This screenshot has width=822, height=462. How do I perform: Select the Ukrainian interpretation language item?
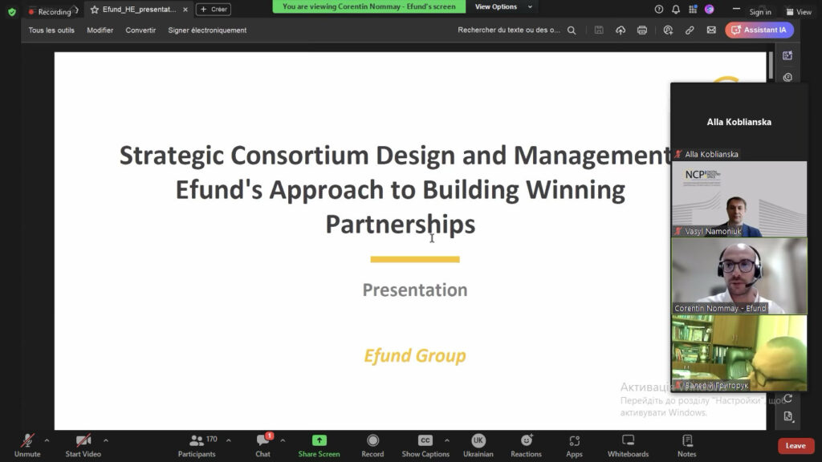point(478,445)
